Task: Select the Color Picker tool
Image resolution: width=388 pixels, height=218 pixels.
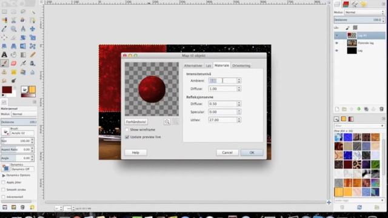Action: [x=4, y=29]
